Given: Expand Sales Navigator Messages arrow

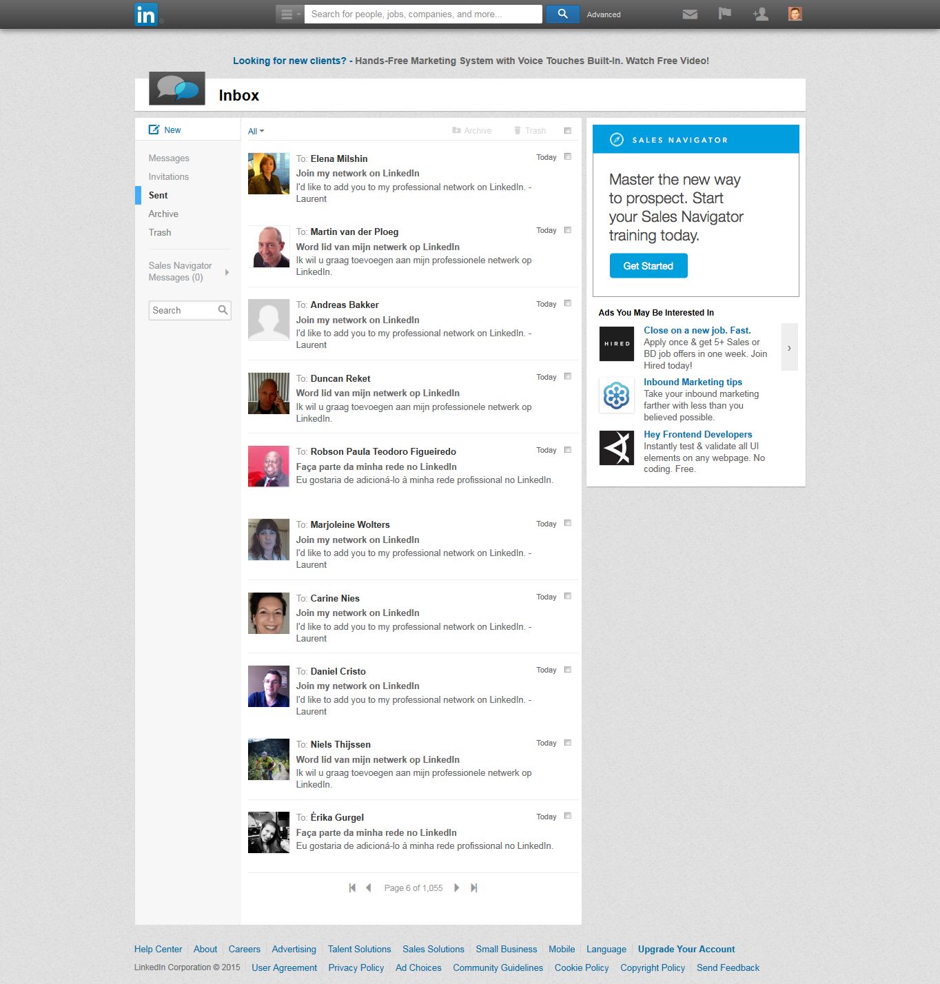Looking at the screenshot, I should pos(227,272).
